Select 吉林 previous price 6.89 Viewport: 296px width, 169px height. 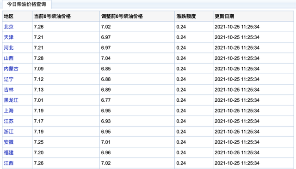[x=106, y=90]
